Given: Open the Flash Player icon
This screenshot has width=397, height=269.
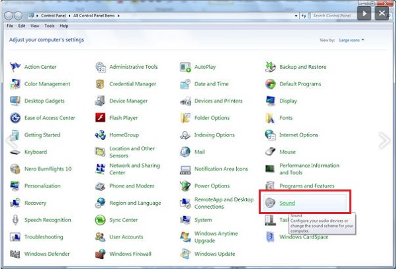Looking at the screenshot, I should 101,118.
